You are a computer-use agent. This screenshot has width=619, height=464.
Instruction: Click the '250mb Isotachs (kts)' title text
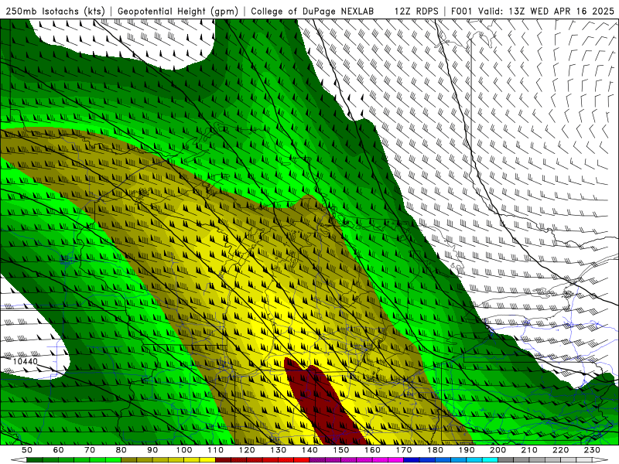pyautogui.click(x=56, y=11)
